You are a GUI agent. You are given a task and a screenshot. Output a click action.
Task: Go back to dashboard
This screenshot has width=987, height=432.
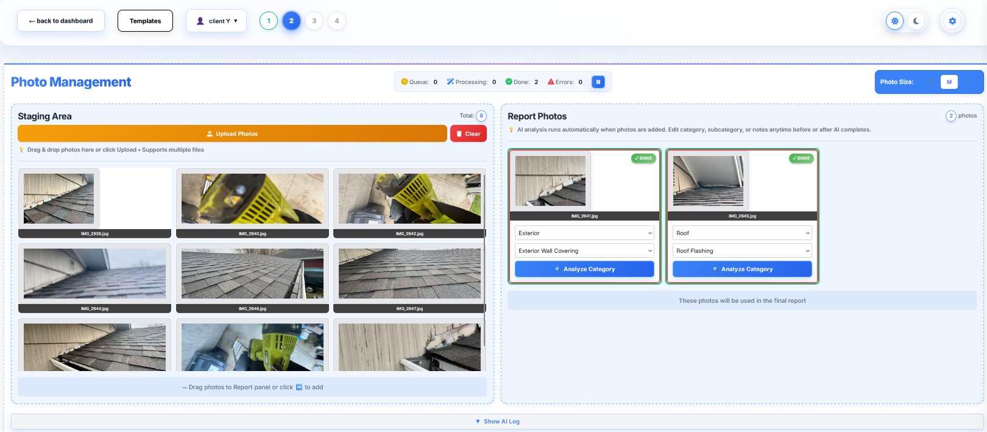pyautogui.click(x=61, y=21)
